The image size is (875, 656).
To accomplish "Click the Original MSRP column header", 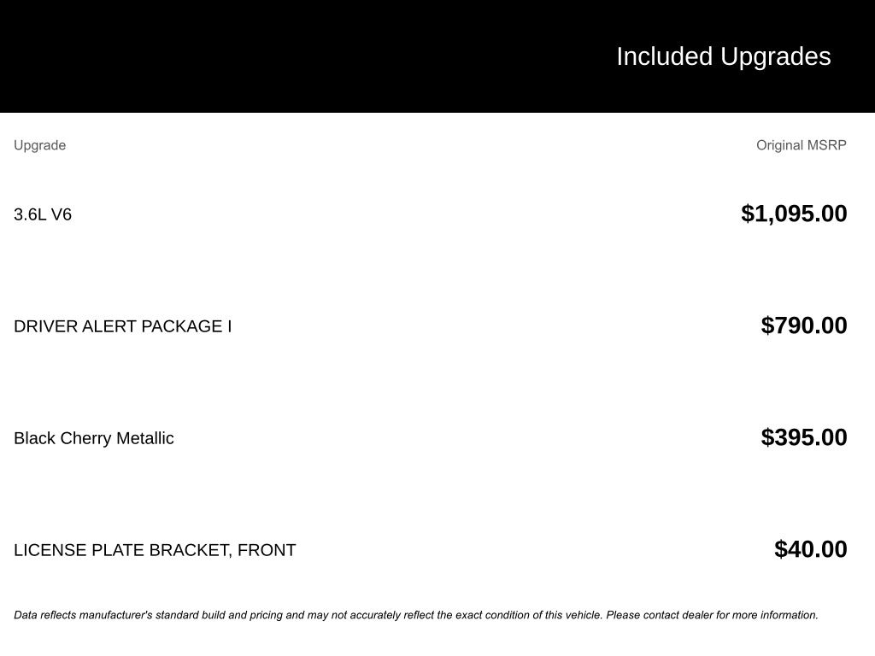I will coord(801,145).
